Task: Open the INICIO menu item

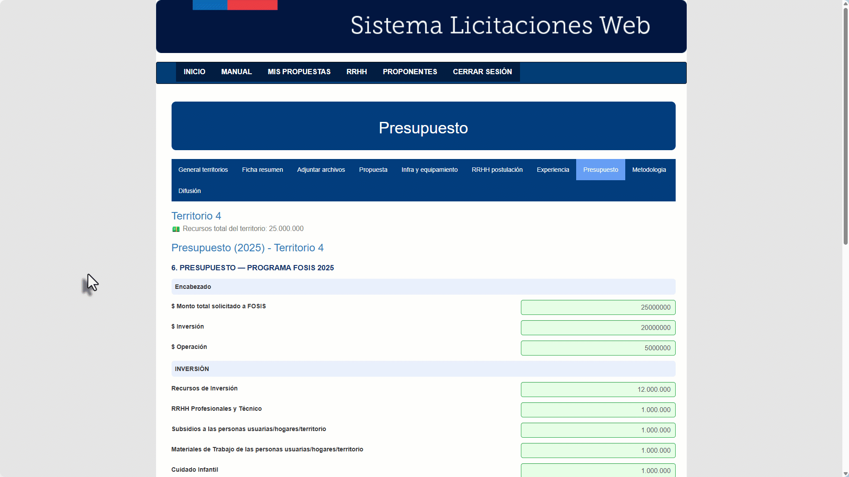Action: [x=195, y=72]
